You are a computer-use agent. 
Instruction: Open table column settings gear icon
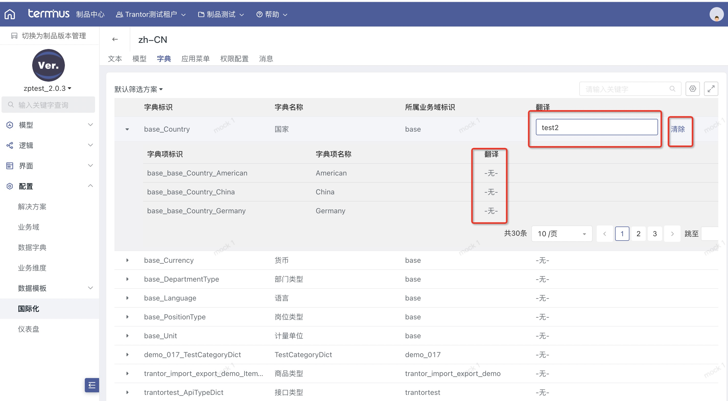[x=692, y=89]
